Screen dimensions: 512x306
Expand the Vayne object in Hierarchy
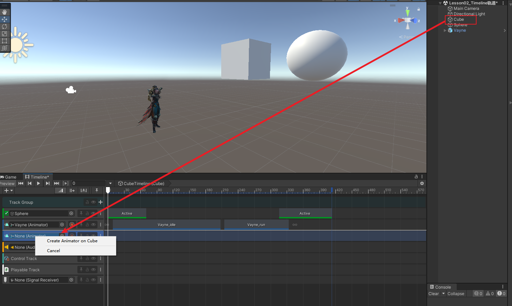(445, 30)
